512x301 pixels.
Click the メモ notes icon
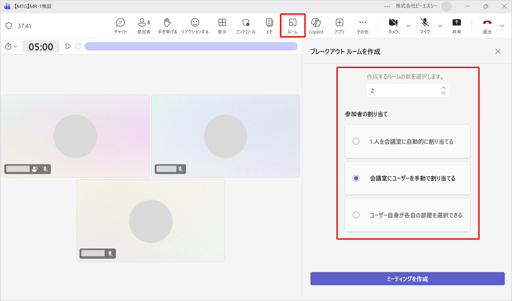click(x=269, y=26)
